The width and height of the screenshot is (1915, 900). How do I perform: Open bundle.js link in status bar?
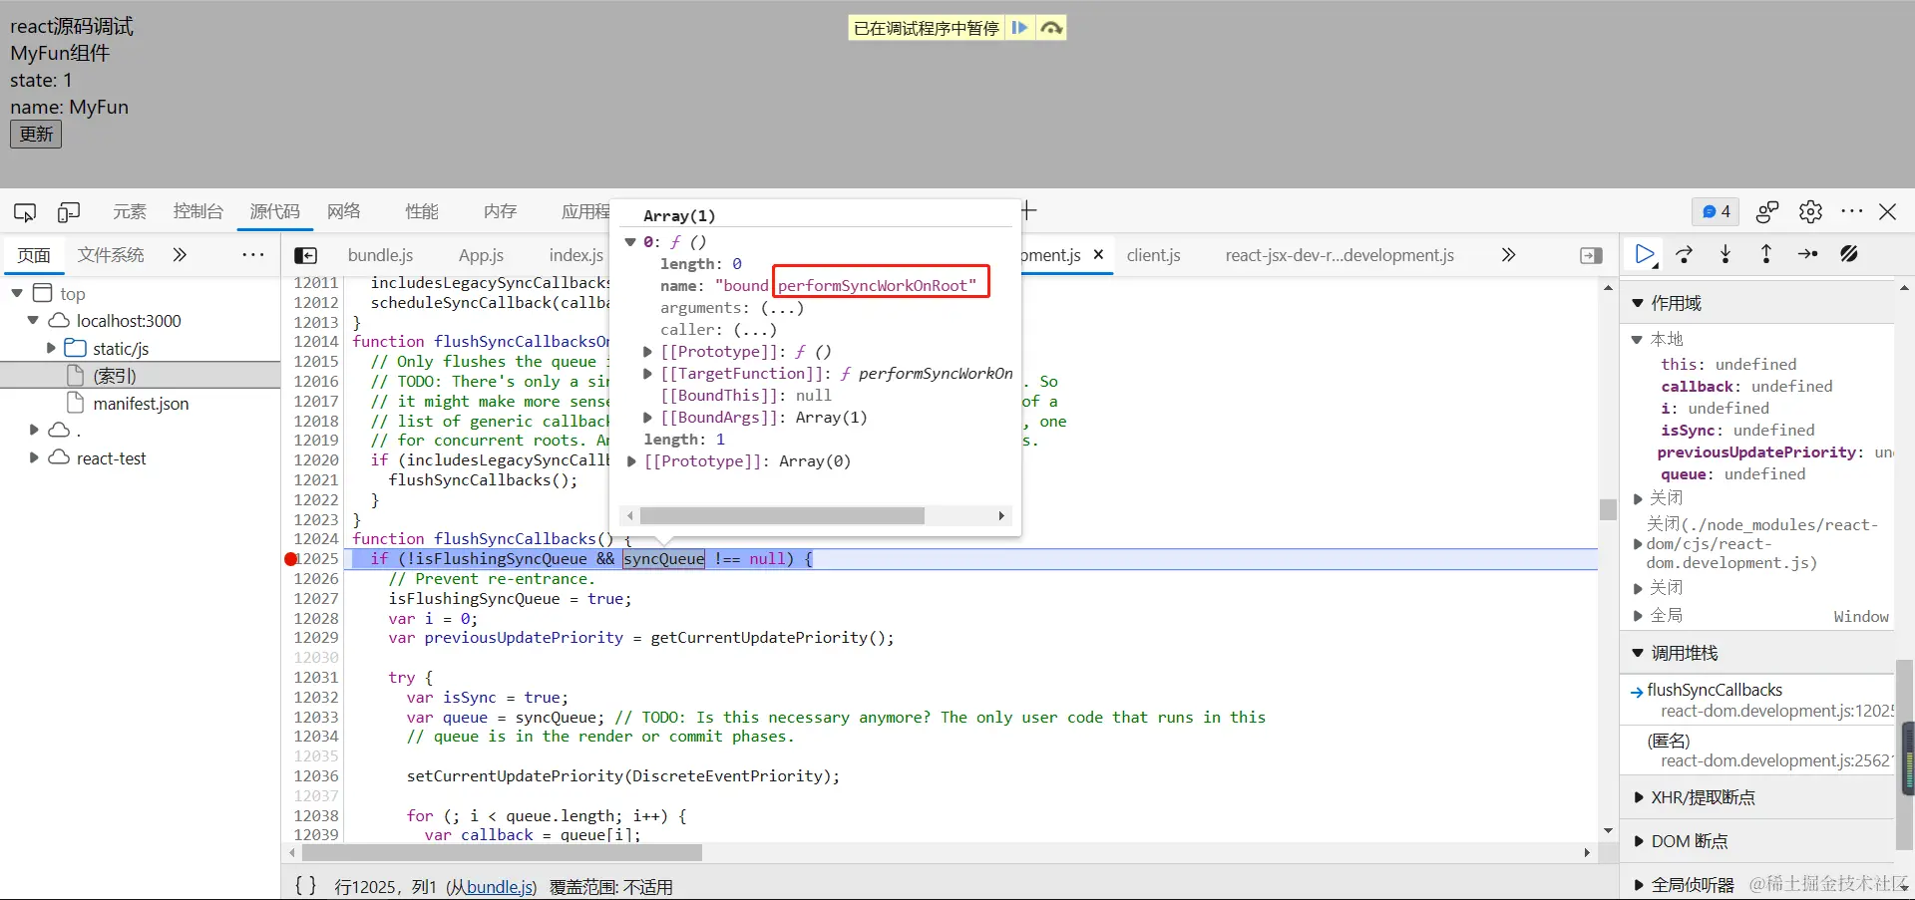pyautogui.click(x=499, y=887)
